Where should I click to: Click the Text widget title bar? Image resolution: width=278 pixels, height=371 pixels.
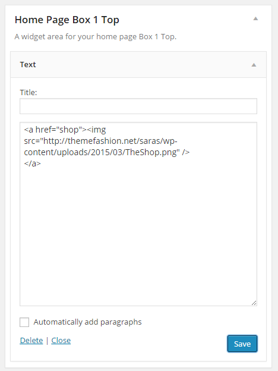tap(138, 65)
